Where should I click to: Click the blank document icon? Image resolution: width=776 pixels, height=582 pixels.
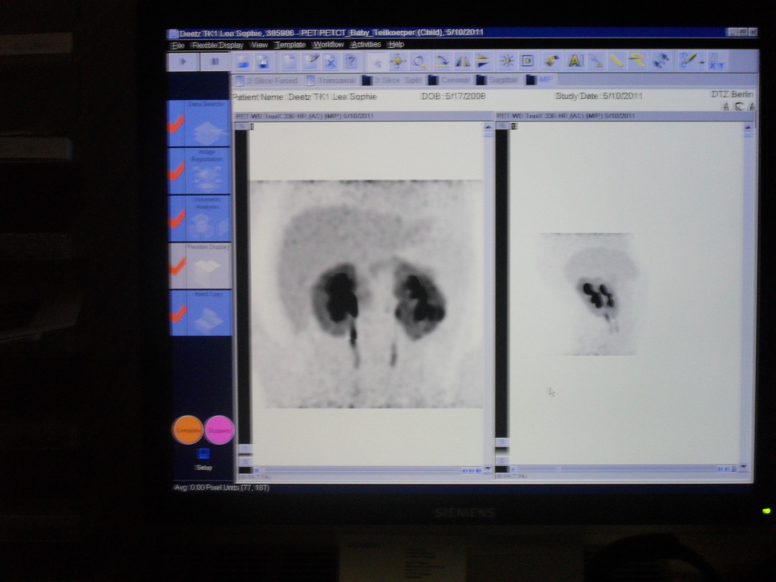(290, 62)
